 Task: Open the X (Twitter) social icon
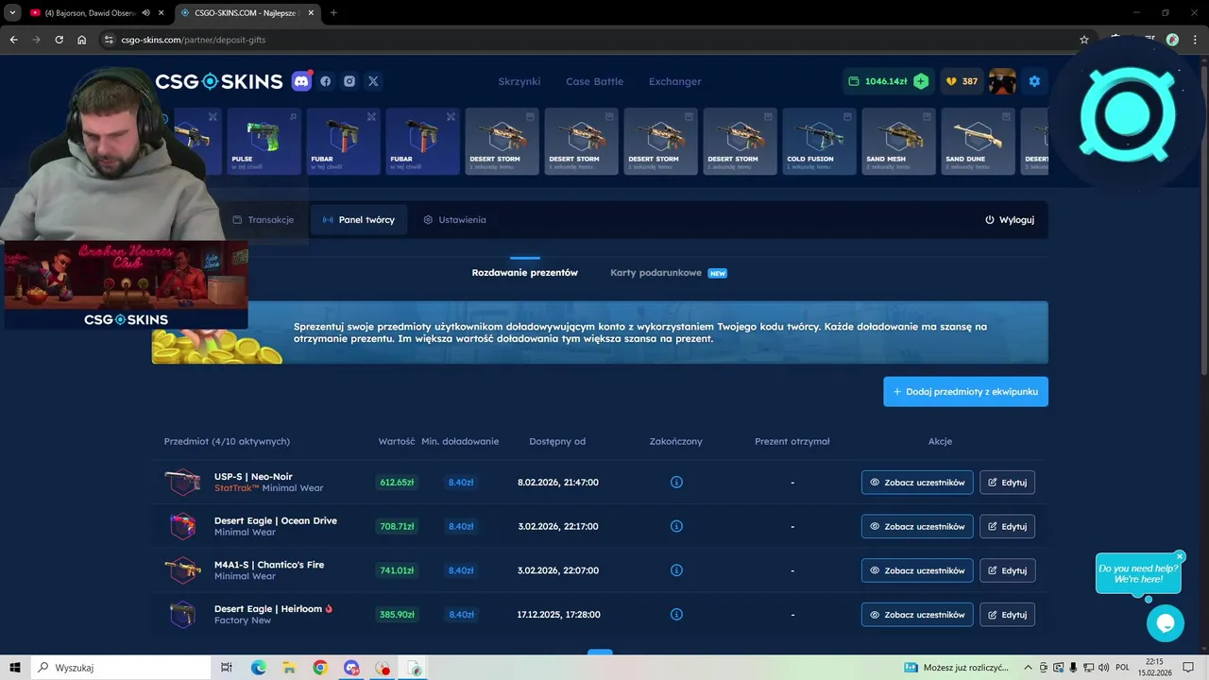coord(373,81)
